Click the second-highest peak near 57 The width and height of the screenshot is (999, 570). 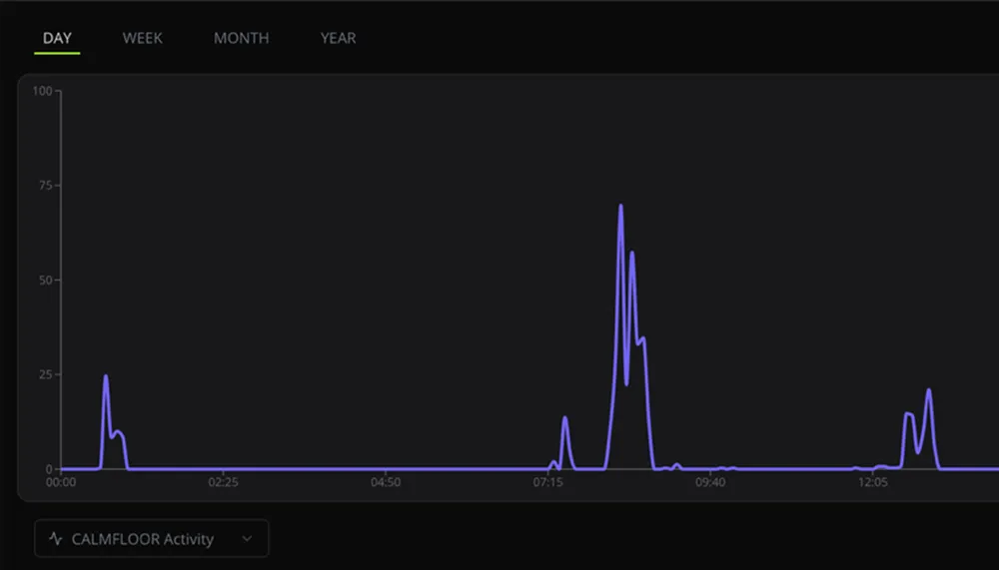coord(631,254)
